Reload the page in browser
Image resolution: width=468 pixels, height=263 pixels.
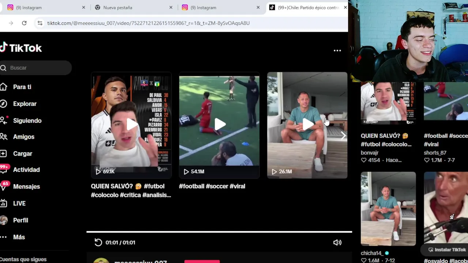pyautogui.click(x=24, y=23)
